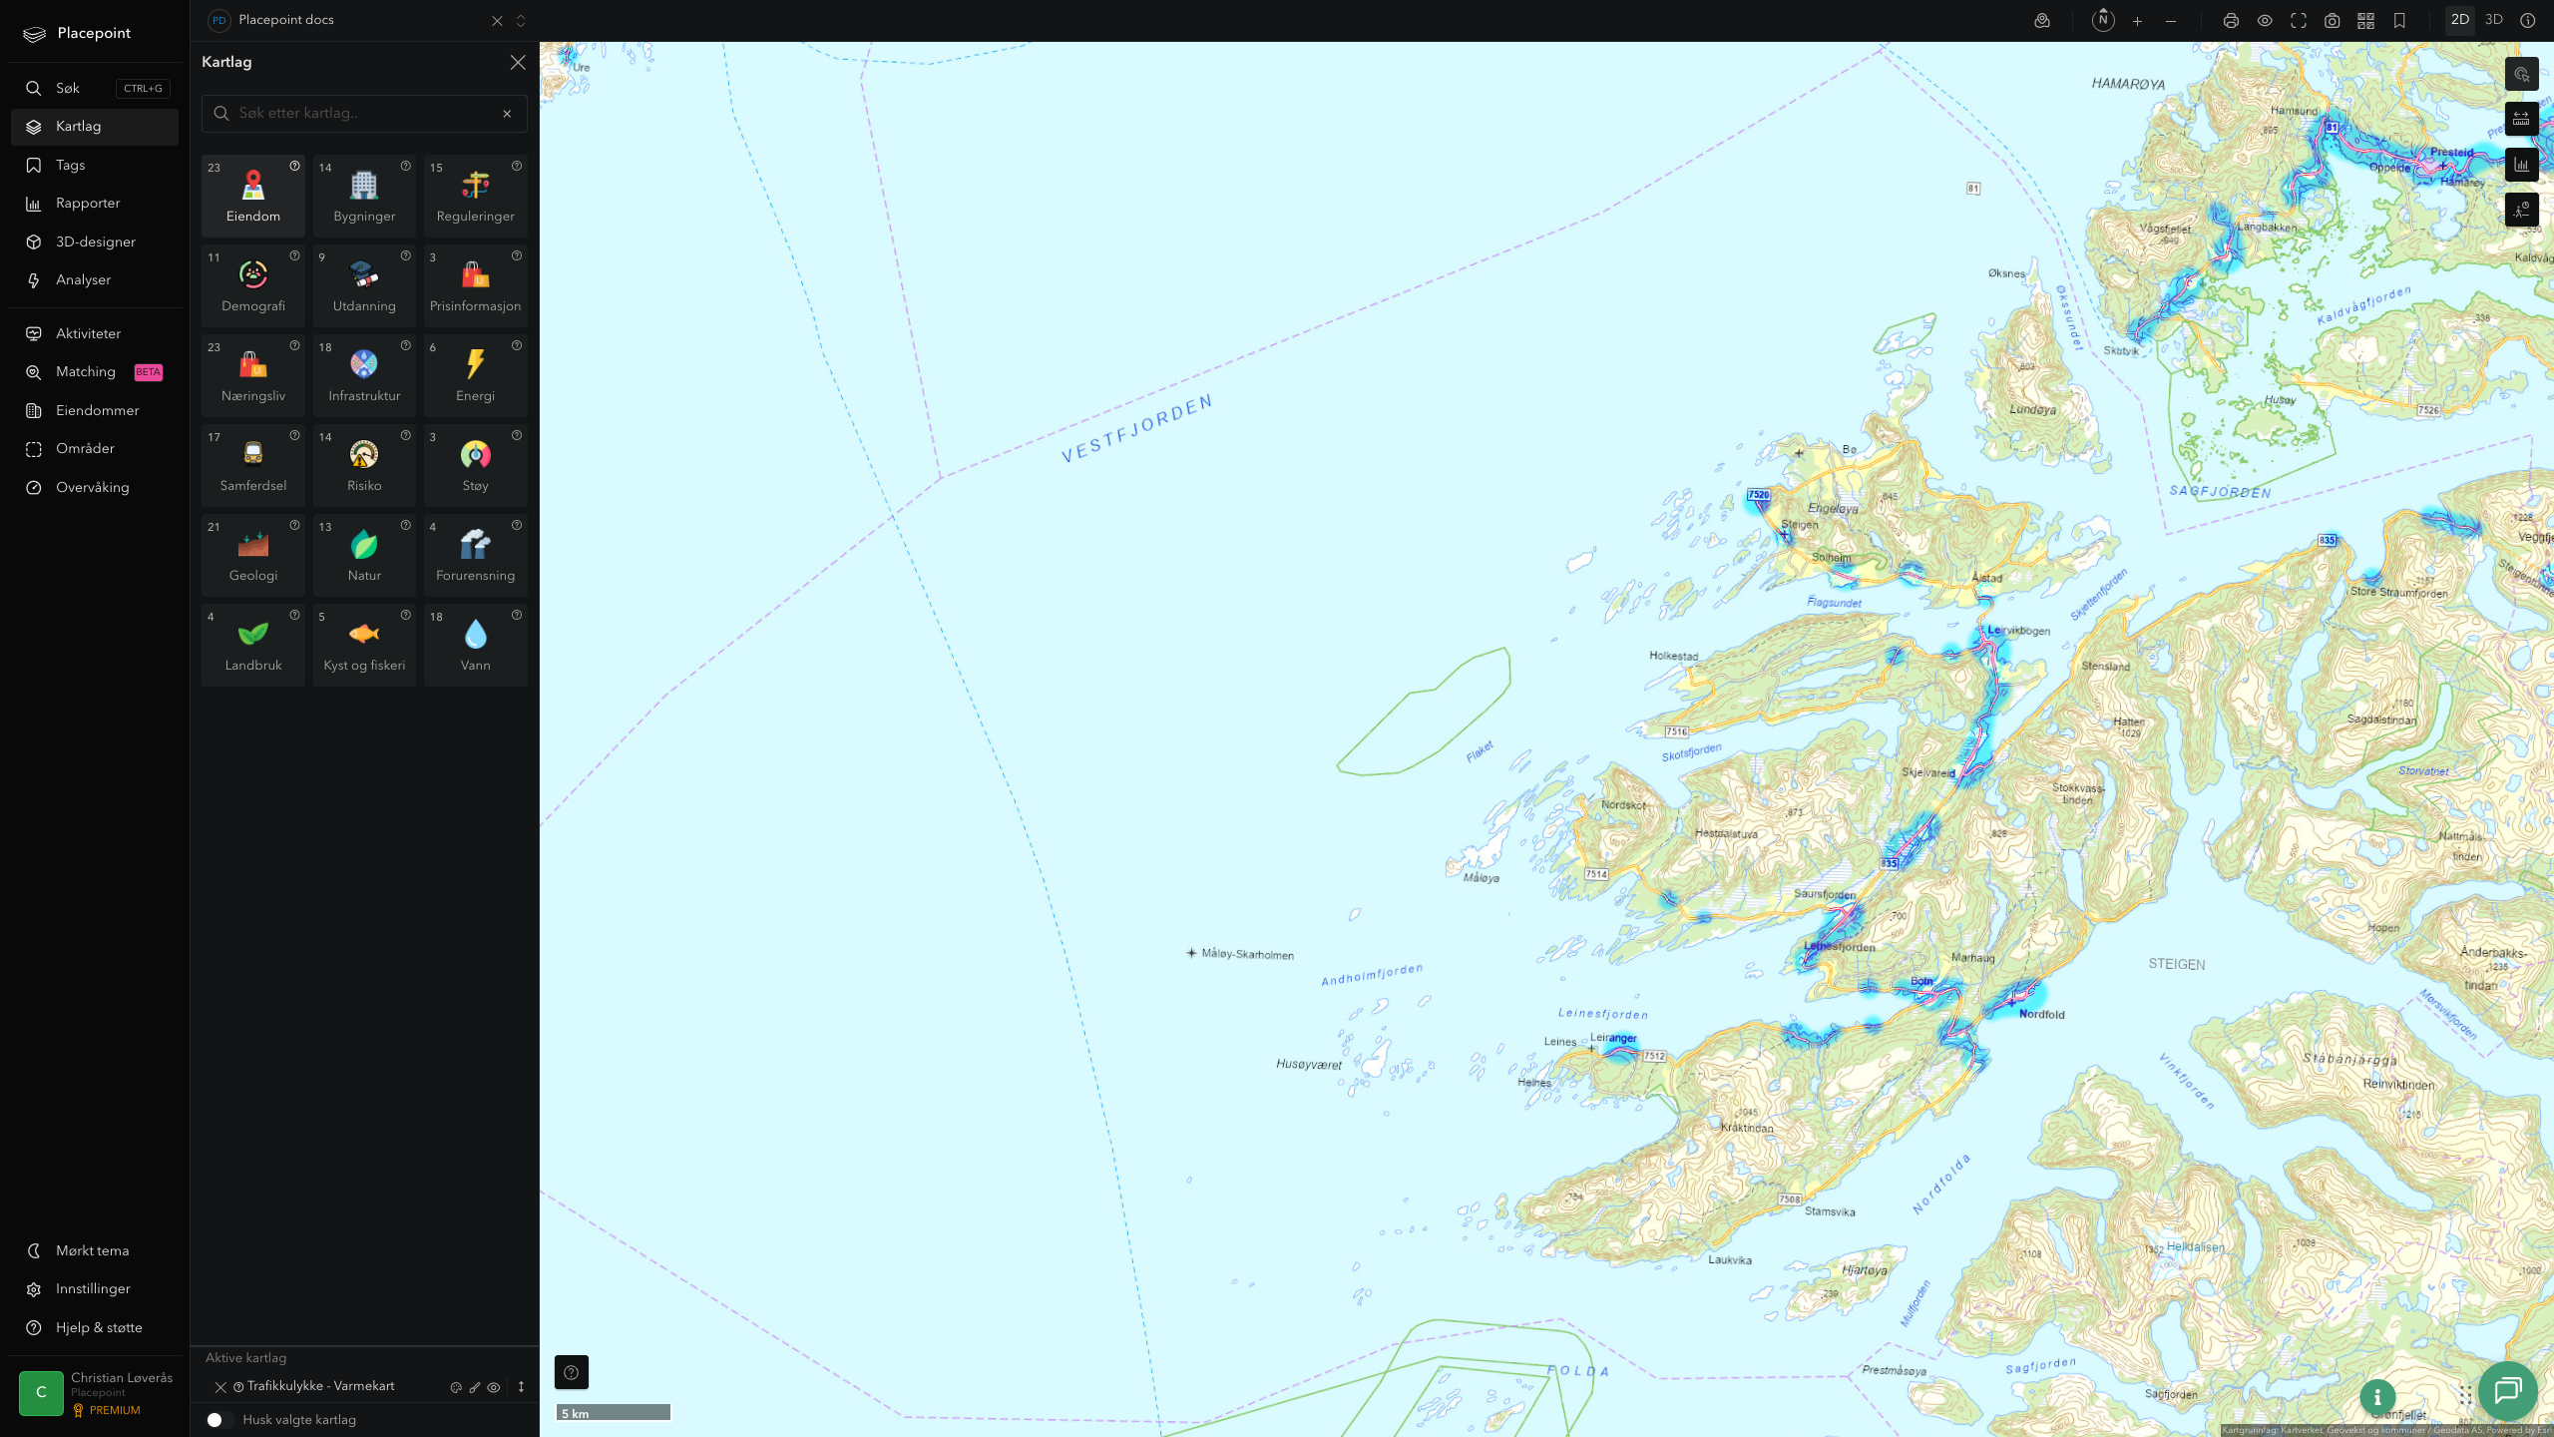
Task: Open the Infrastruktur layer category
Action: point(364,375)
